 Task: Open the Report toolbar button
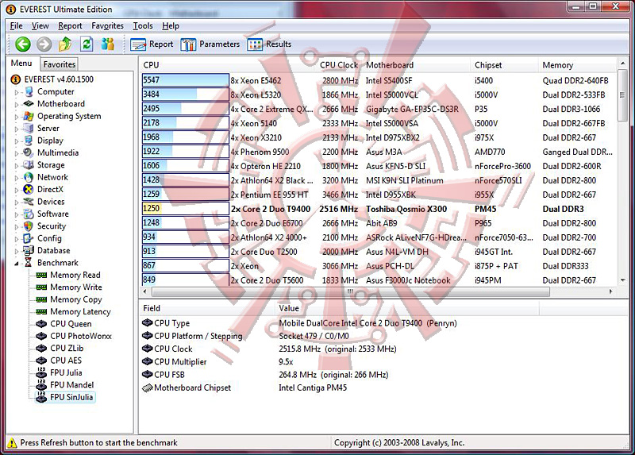pos(152,44)
